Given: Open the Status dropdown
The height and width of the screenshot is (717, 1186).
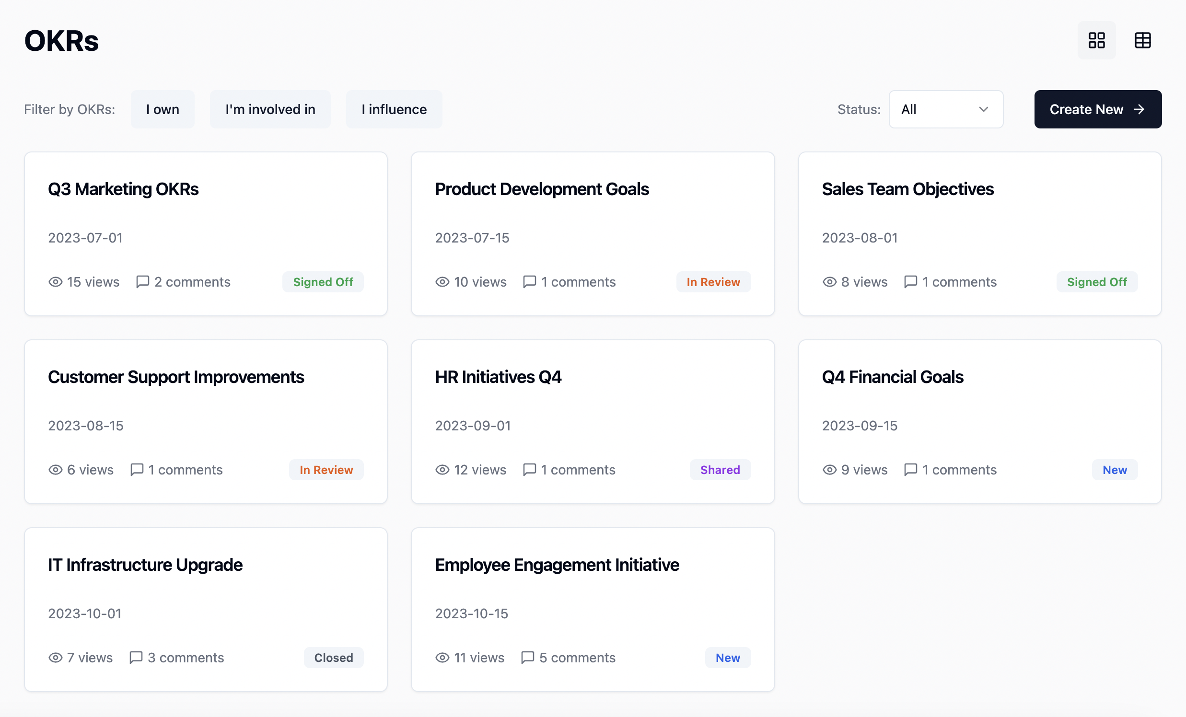Looking at the screenshot, I should 945,109.
